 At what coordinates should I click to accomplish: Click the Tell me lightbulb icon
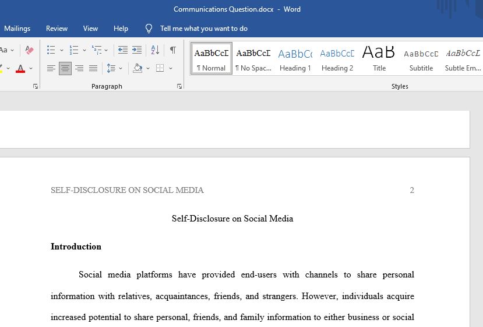tap(149, 29)
